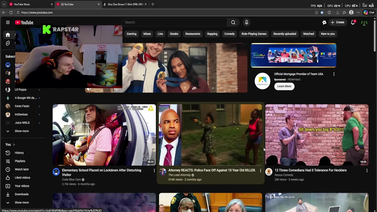
Task: Close the YouTube Music browser tab
Action: click(52, 4)
